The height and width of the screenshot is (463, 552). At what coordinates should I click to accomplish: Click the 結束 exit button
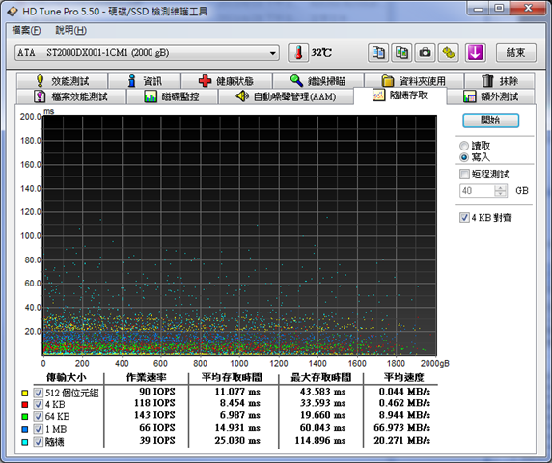tap(516, 53)
